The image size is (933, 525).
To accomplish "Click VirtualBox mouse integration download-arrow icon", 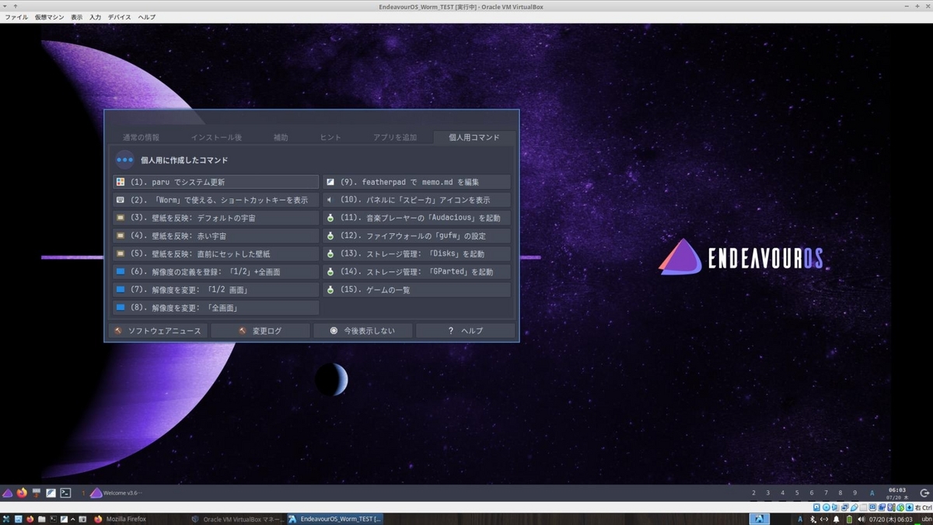I will (909, 507).
